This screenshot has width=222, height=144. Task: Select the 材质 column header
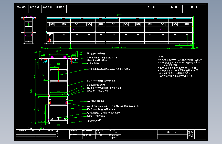coord(194,7)
